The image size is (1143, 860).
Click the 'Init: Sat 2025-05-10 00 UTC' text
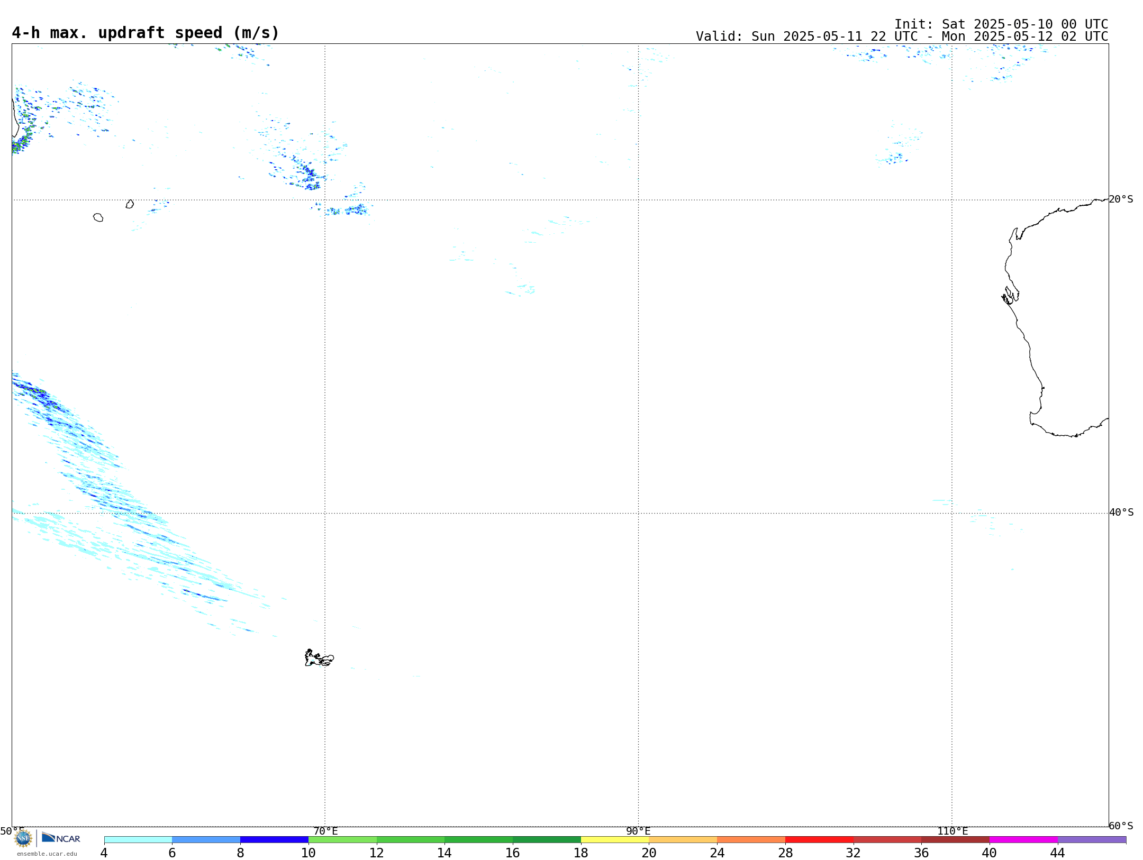click(x=1001, y=24)
